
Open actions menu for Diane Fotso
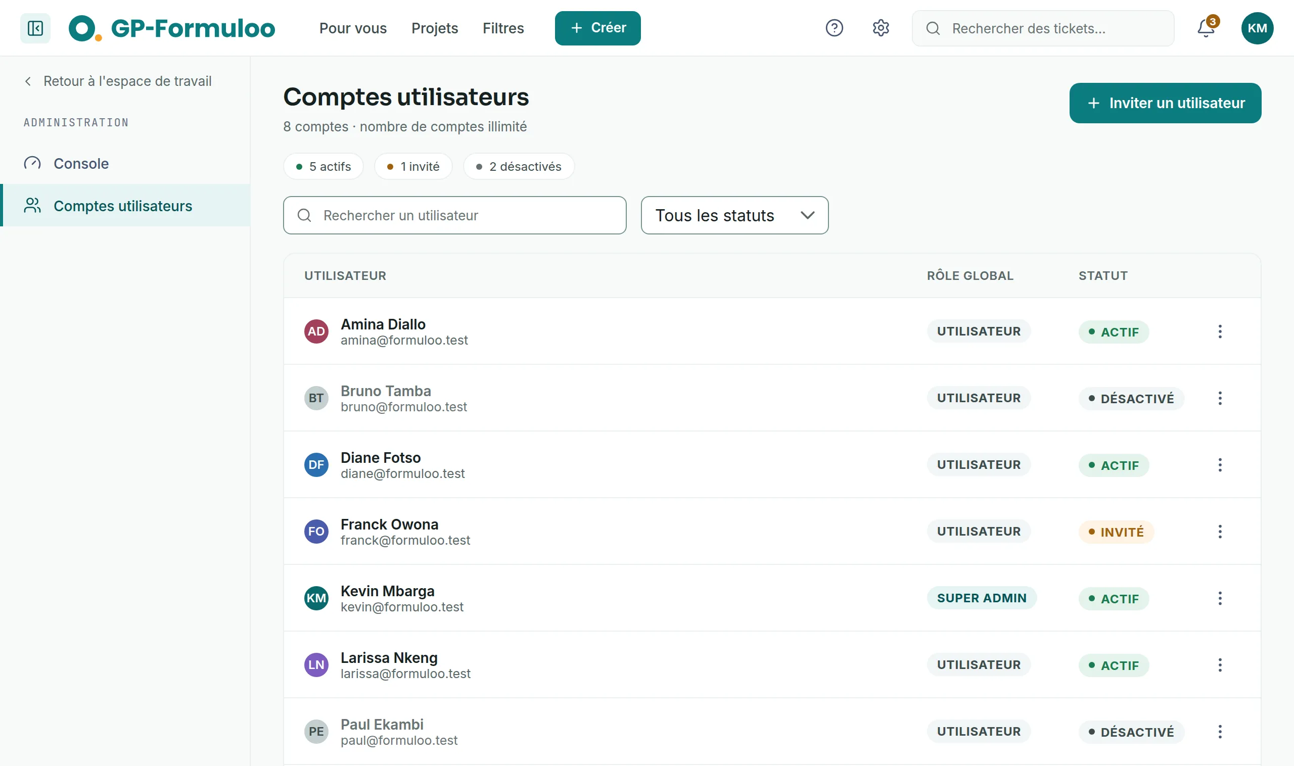(1220, 464)
